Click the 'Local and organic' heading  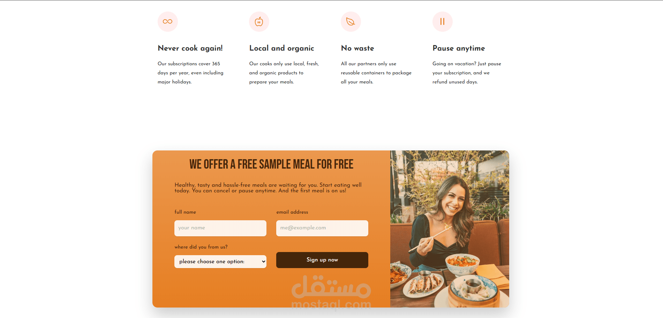coord(282,48)
